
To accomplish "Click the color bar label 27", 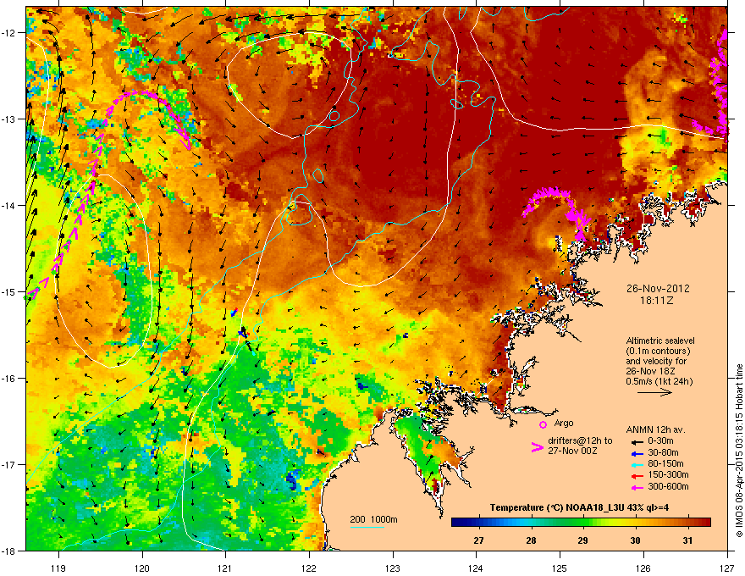I will pos(478,540).
